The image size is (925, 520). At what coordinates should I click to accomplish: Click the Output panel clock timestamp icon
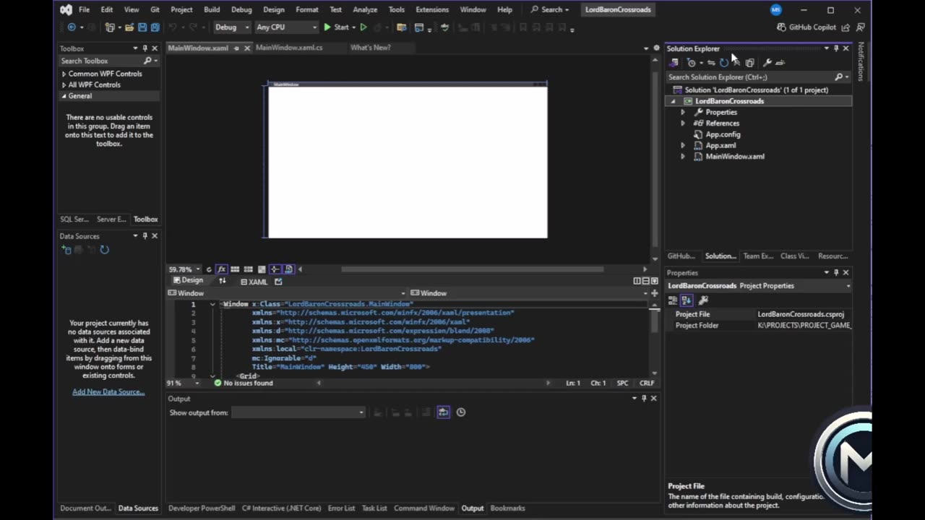point(461,412)
